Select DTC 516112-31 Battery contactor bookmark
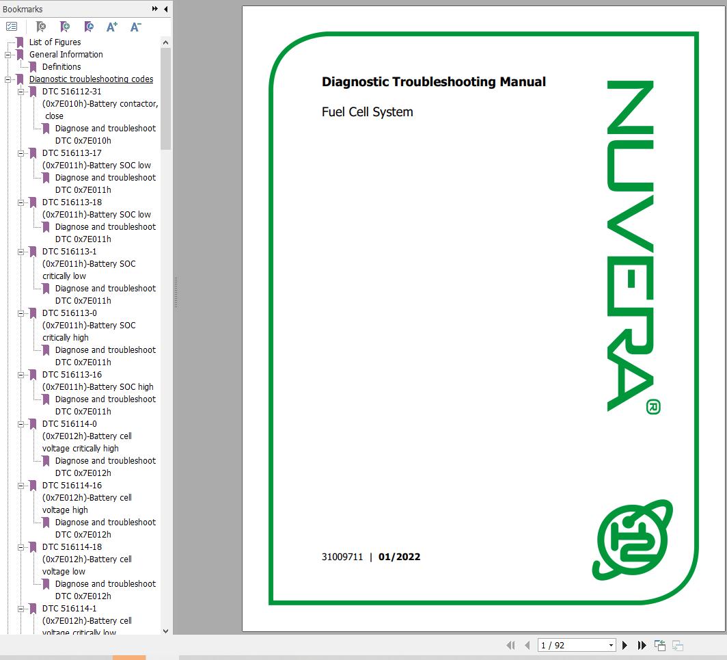This screenshot has width=727, height=660. coord(100,103)
